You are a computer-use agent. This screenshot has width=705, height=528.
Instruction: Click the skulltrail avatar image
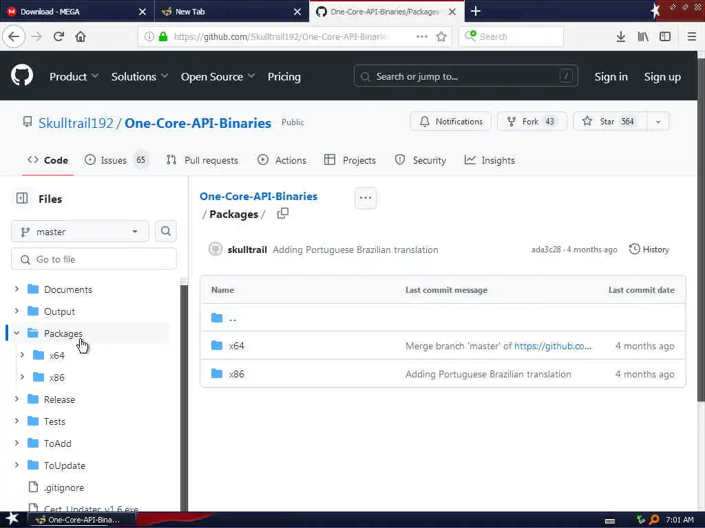pyautogui.click(x=215, y=249)
